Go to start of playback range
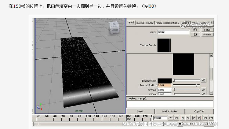Image resolution: width=229 pixels, height=129 pixels. pyautogui.click(x=170, y=118)
